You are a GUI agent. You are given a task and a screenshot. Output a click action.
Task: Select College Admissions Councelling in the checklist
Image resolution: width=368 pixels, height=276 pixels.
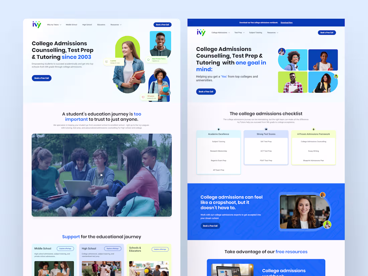click(x=313, y=142)
